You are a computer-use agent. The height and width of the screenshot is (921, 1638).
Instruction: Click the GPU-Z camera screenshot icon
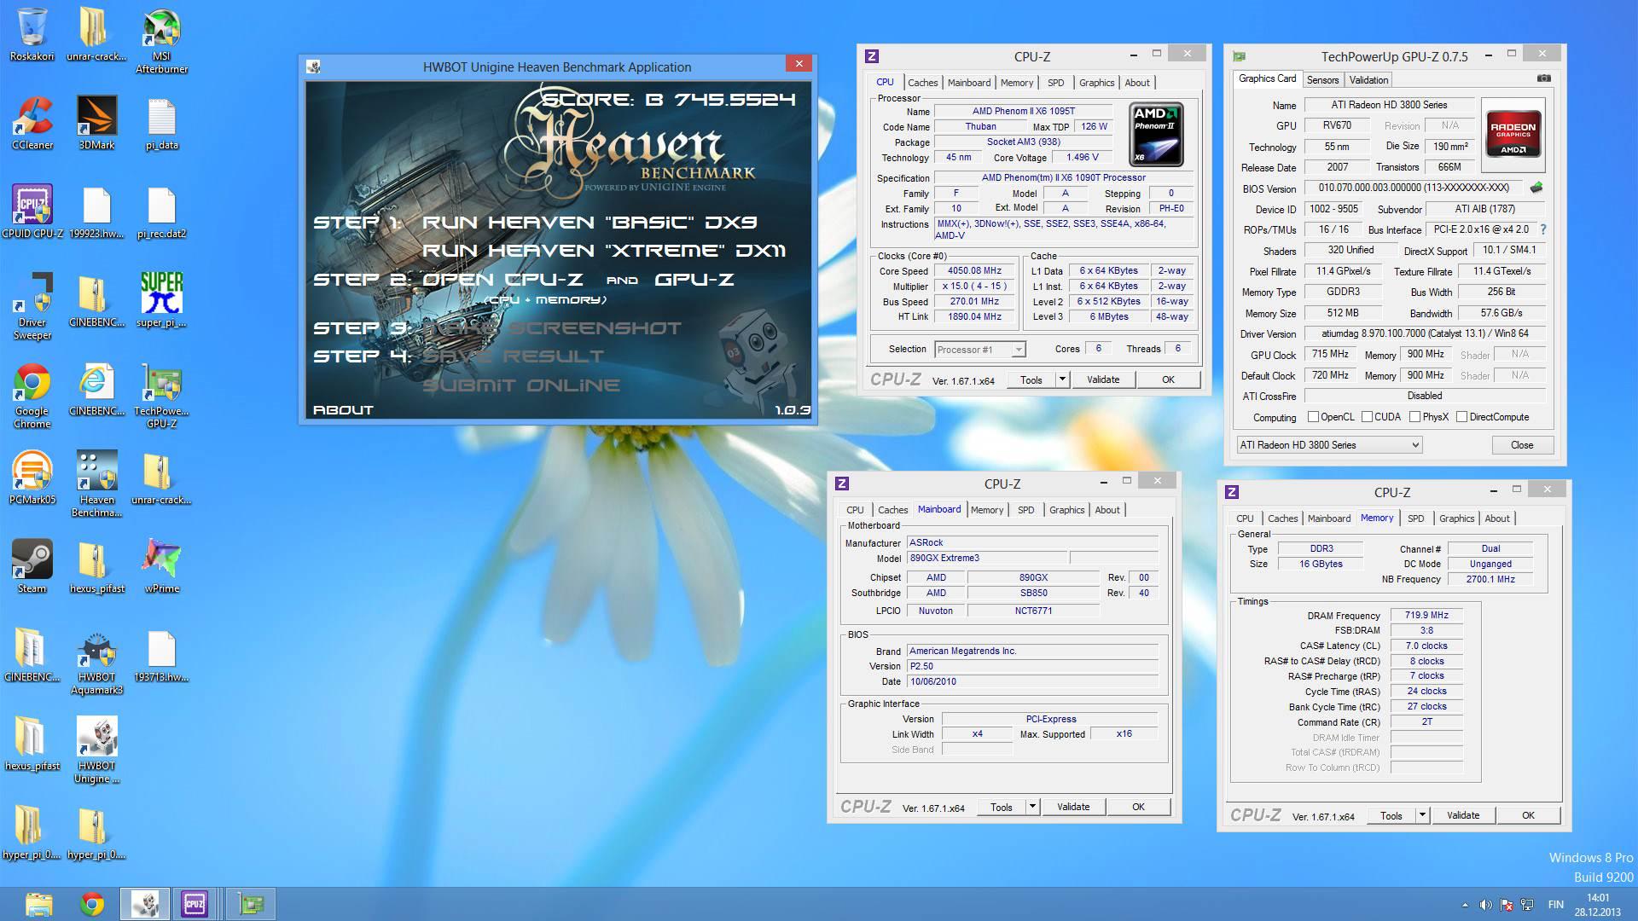[1544, 78]
